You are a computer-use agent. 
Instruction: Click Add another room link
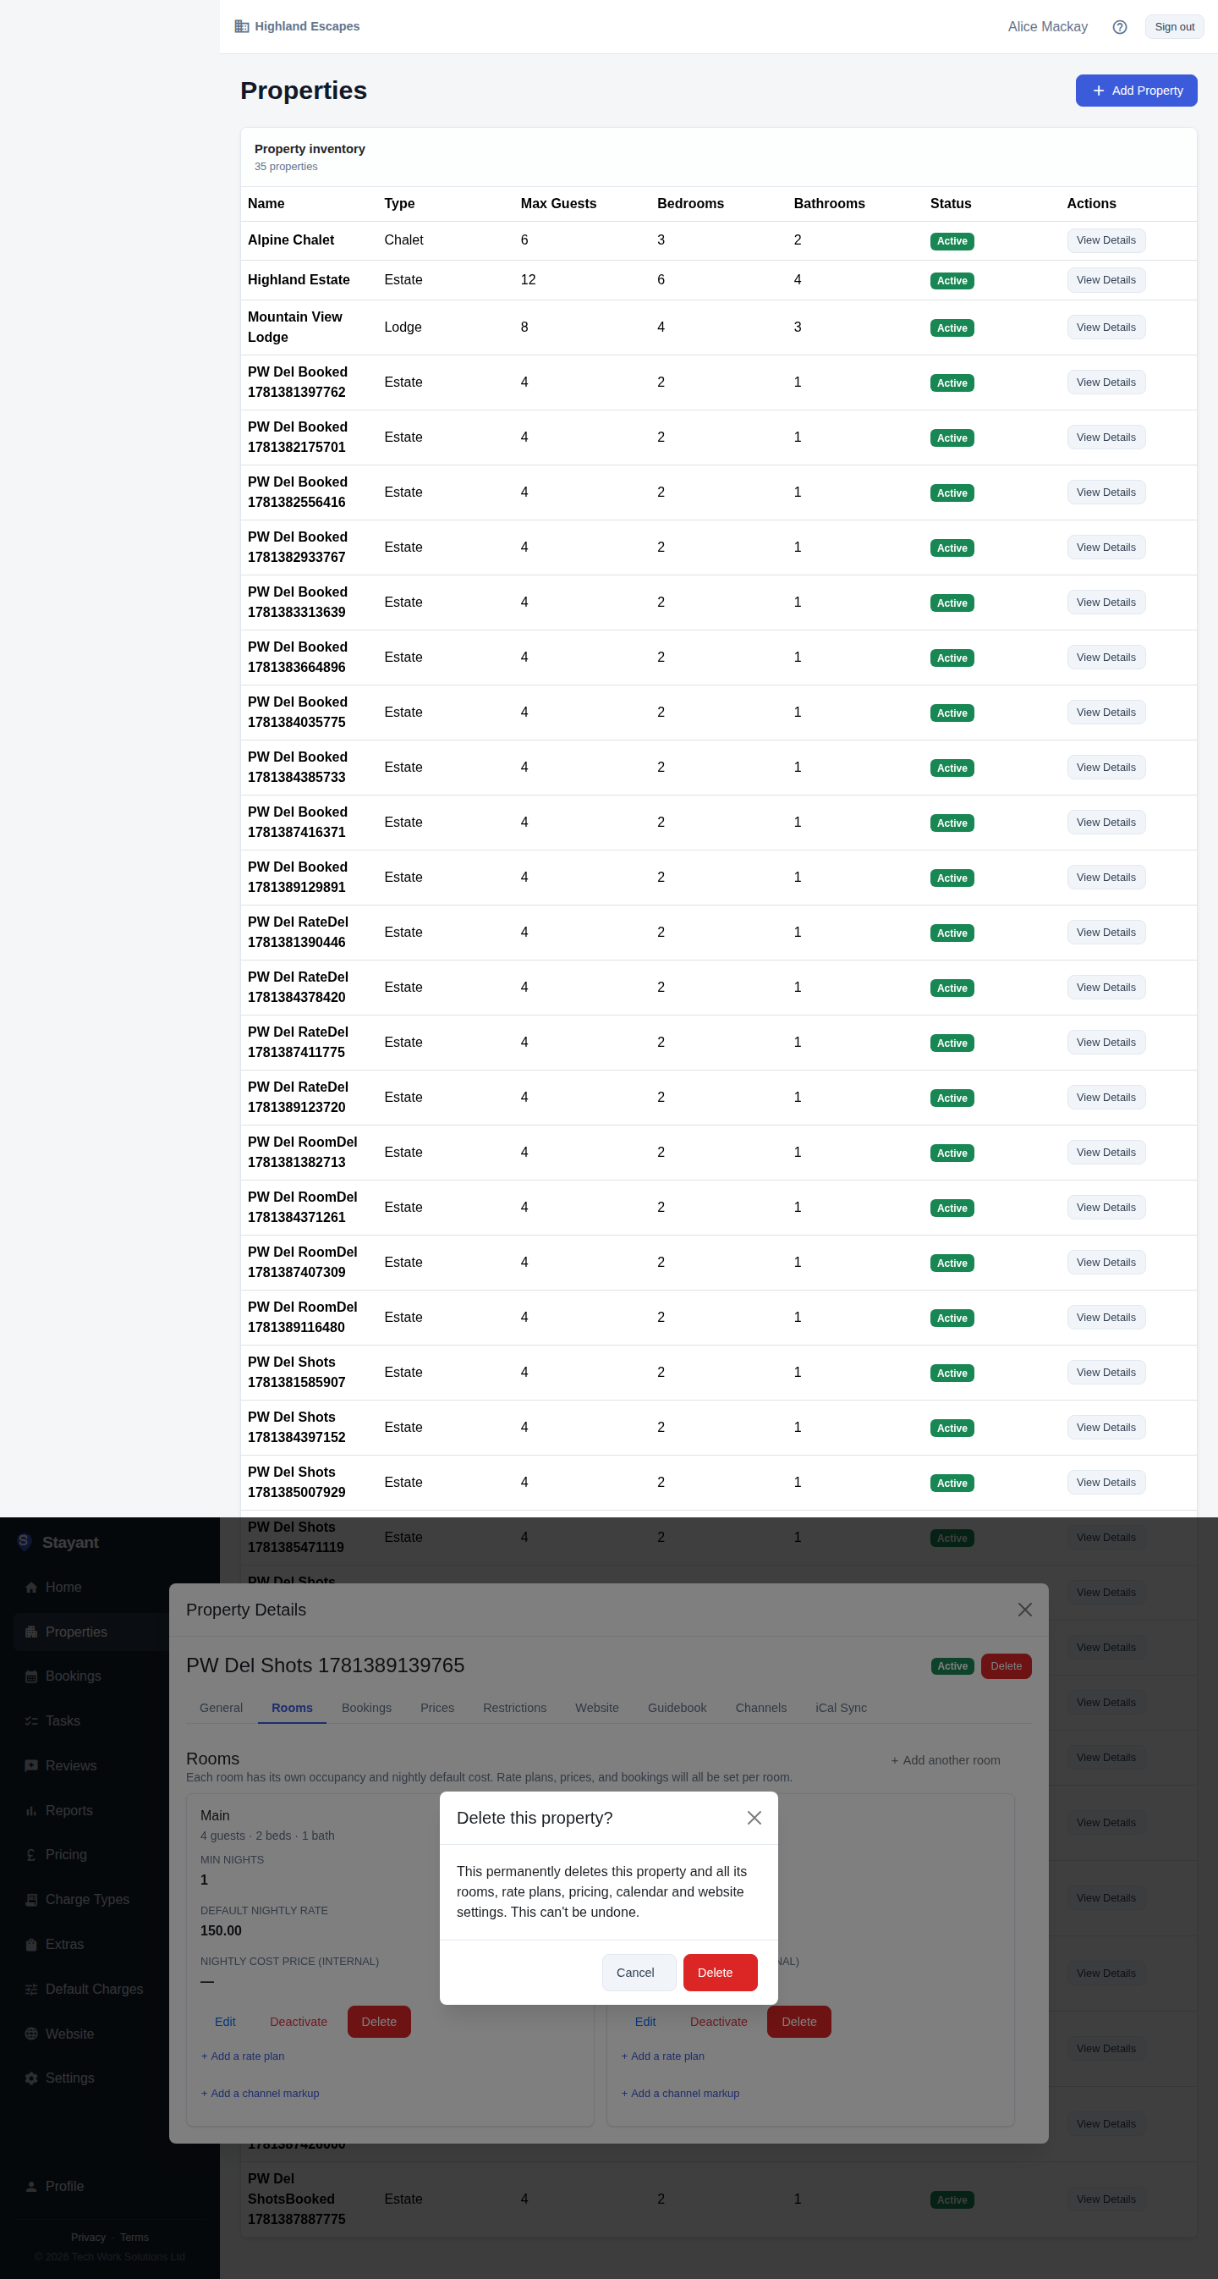[x=946, y=1759]
